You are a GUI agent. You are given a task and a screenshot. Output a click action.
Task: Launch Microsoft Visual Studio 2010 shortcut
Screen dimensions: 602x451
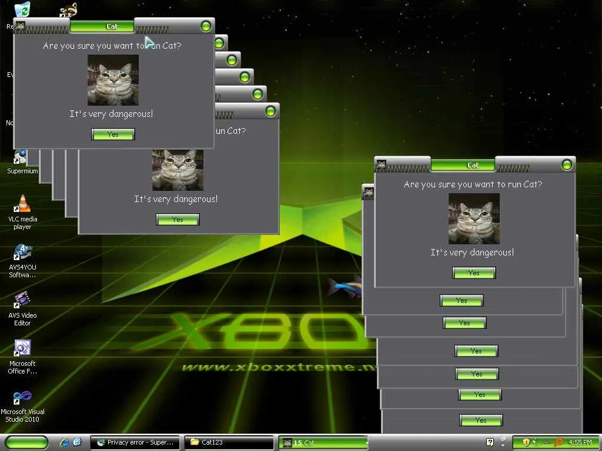click(23, 406)
